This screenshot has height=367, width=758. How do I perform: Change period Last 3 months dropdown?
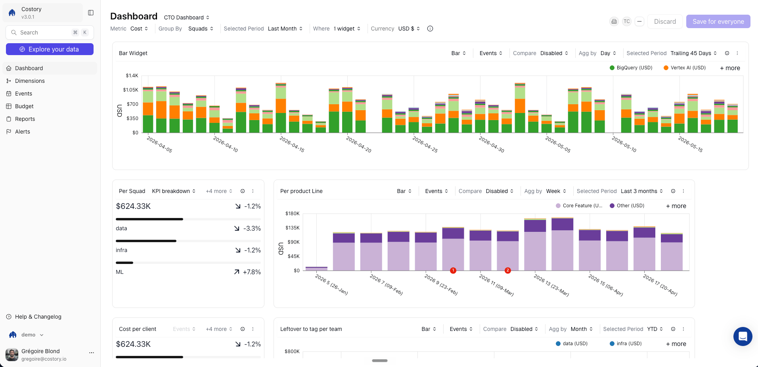coord(642,191)
